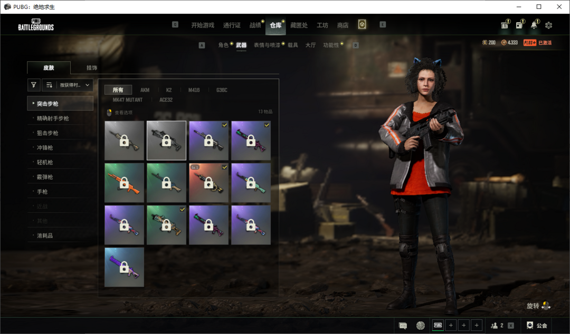Switch to the 功能性 sub-tab
This screenshot has height=334, width=570.
tap(331, 45)
